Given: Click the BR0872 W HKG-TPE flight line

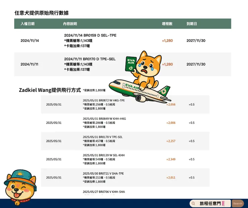Looking at the screenshot, I should [x=104, y=100].
